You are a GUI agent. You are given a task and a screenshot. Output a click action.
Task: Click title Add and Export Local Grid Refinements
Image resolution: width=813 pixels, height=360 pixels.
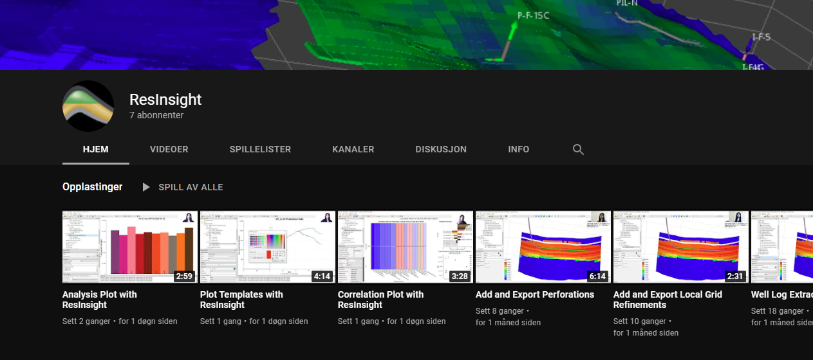668,300
